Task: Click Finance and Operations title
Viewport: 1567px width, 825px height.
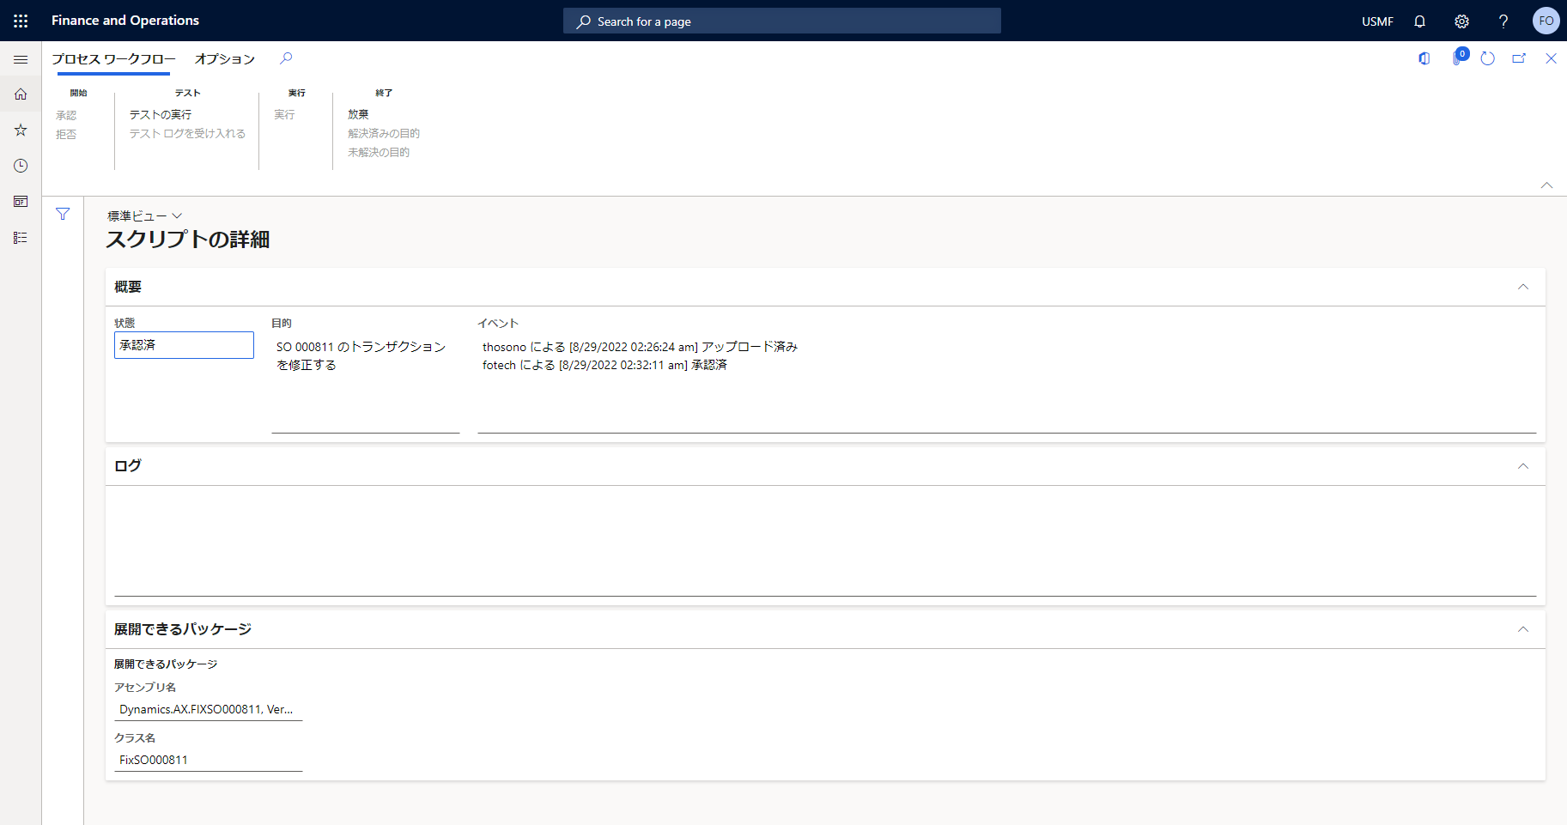Action: [x=125, y=21]
